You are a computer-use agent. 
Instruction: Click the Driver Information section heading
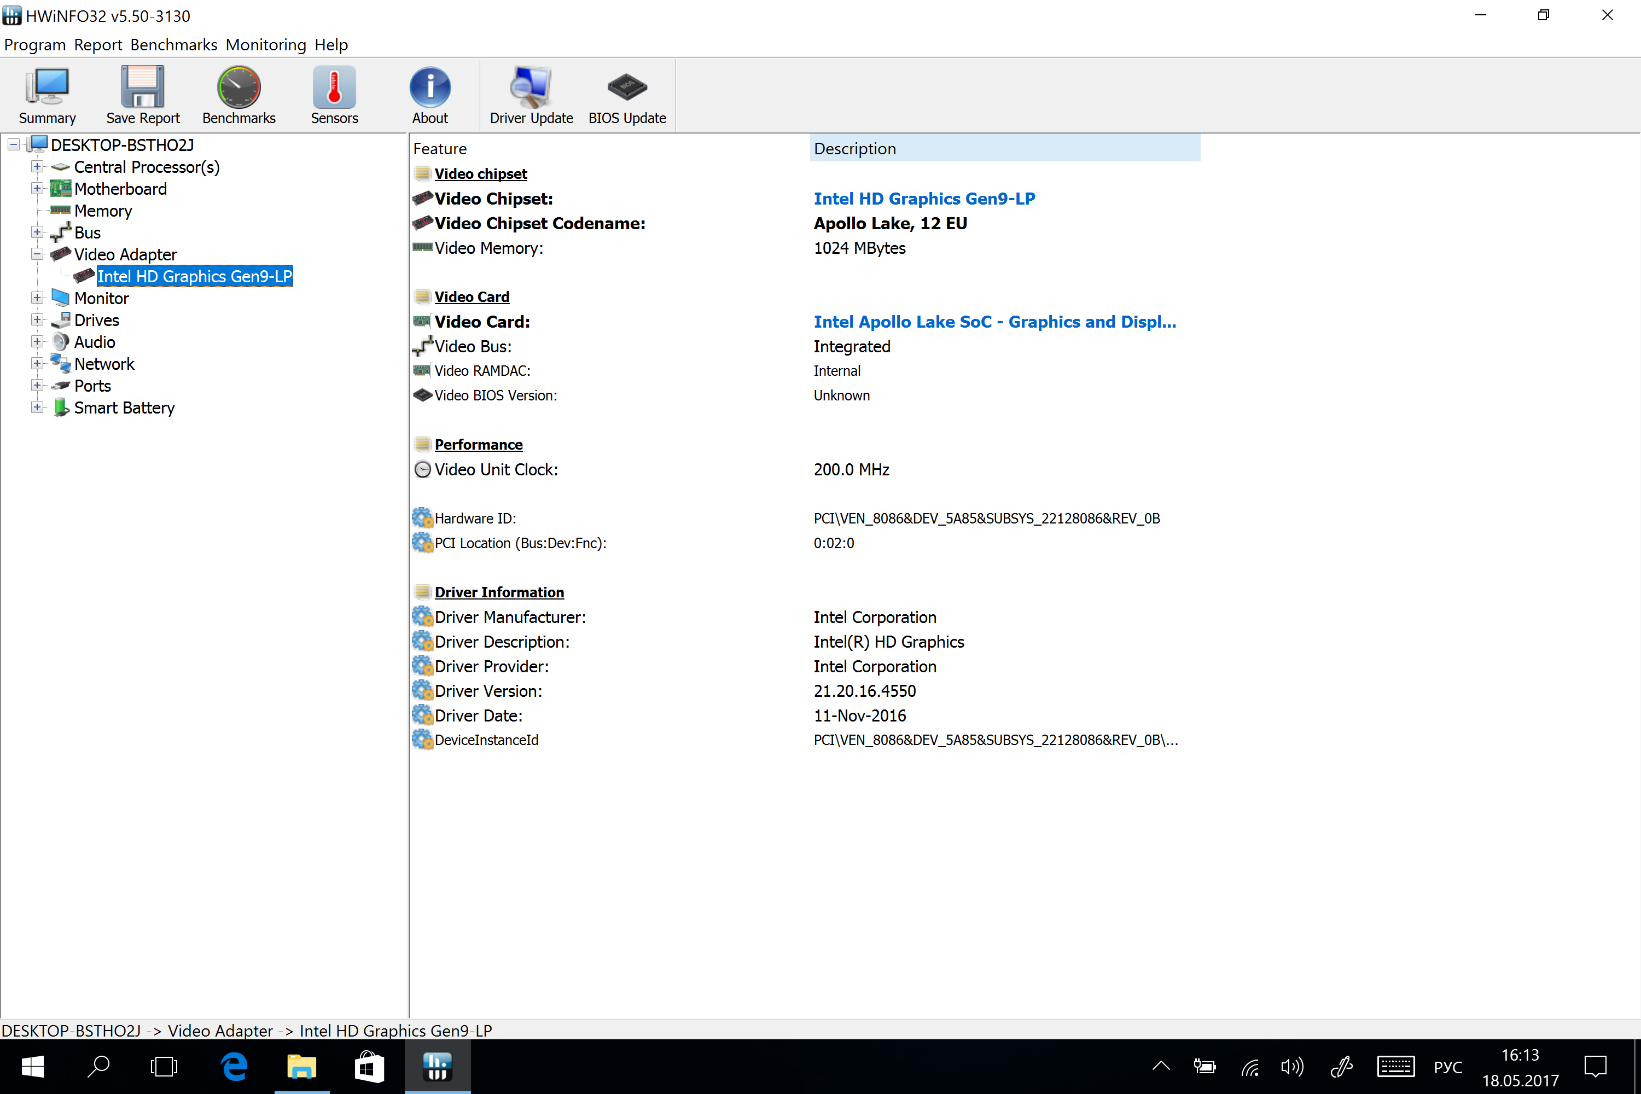coord(499,592)
